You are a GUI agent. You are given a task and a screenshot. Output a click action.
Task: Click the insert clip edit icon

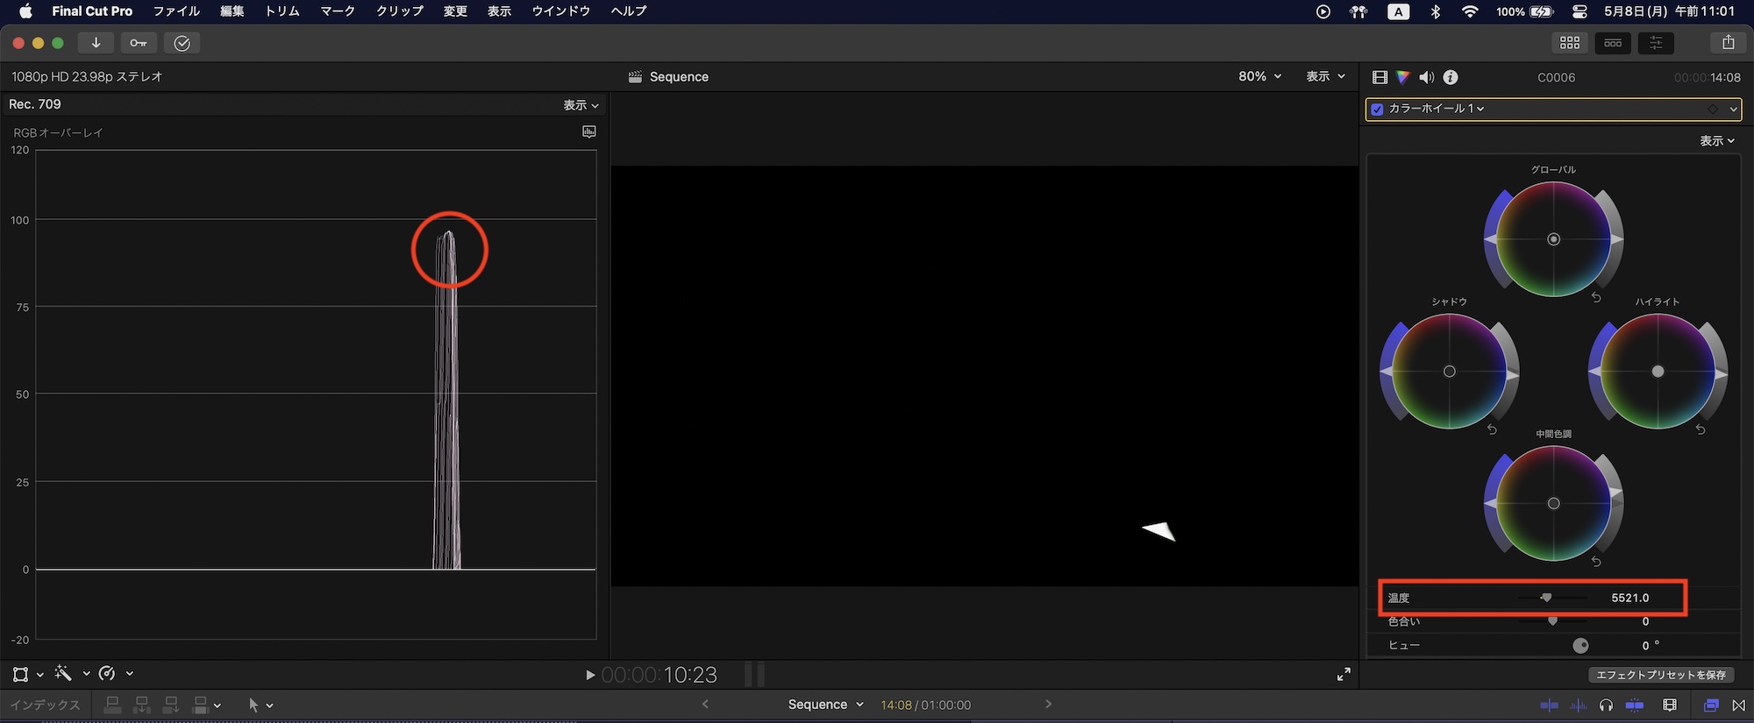[x=141, y=705]
